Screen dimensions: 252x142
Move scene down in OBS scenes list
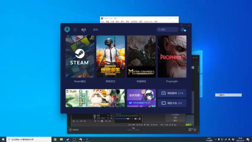pyautogui.click(x=85, y=121)
